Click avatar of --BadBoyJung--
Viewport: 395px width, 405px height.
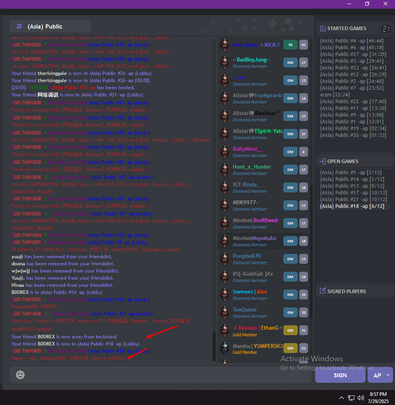point(225,63)
